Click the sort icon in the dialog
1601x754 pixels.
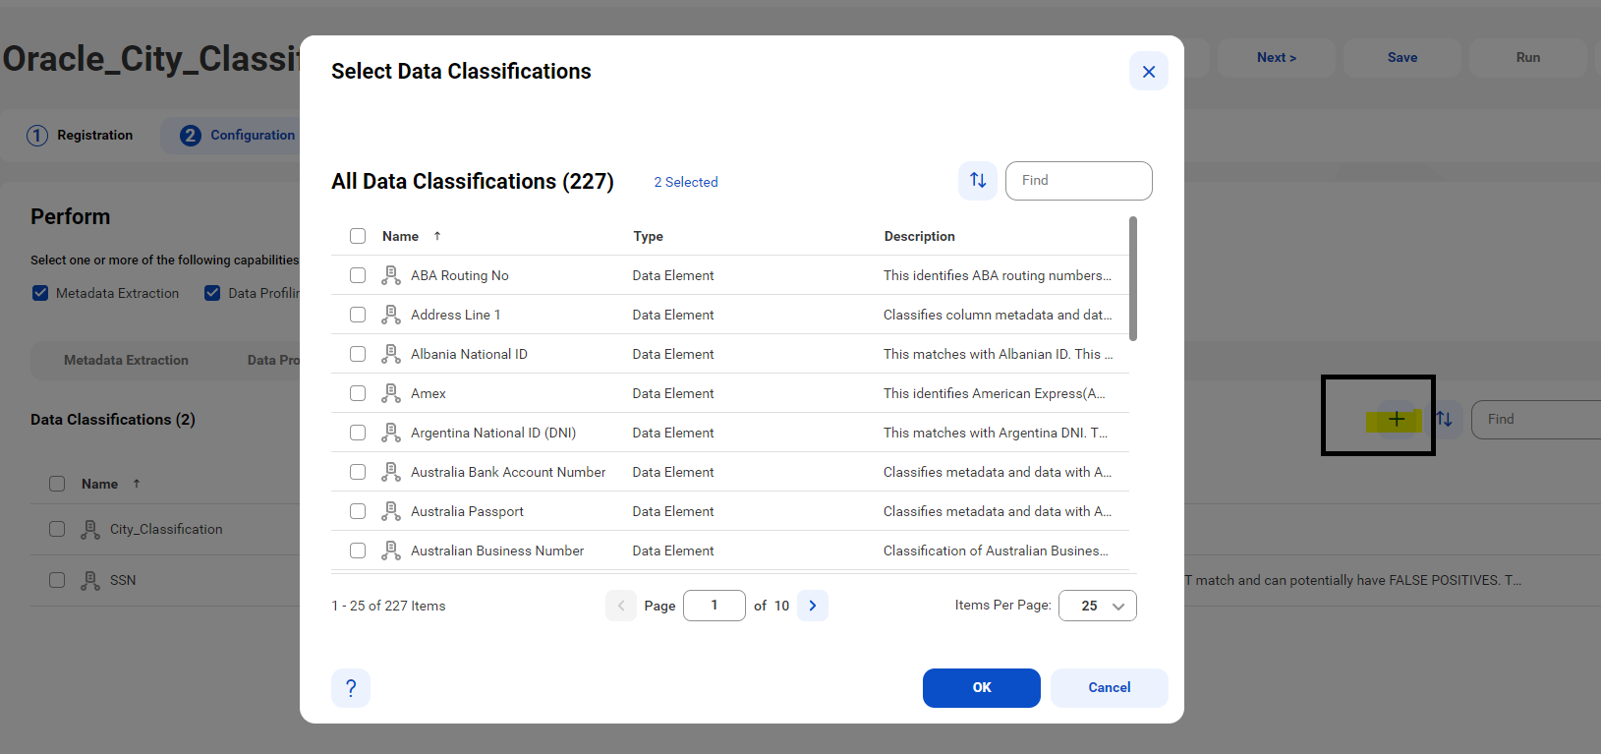pyautogui.click(x=978, y=181)
